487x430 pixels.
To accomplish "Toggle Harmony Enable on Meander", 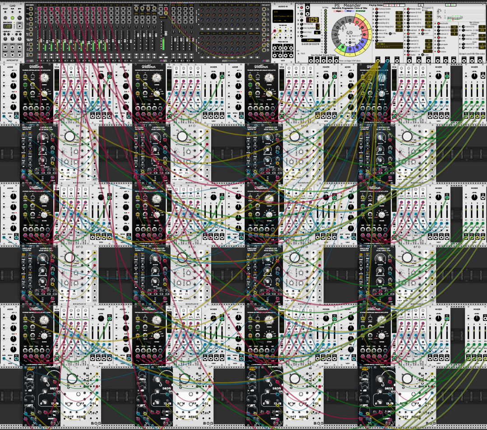I will [376, 9].
